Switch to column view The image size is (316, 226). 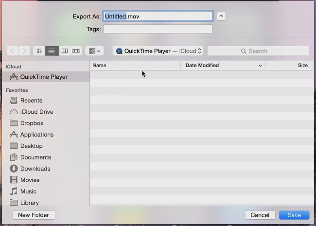pyautogui.click(x=64, y=51)
